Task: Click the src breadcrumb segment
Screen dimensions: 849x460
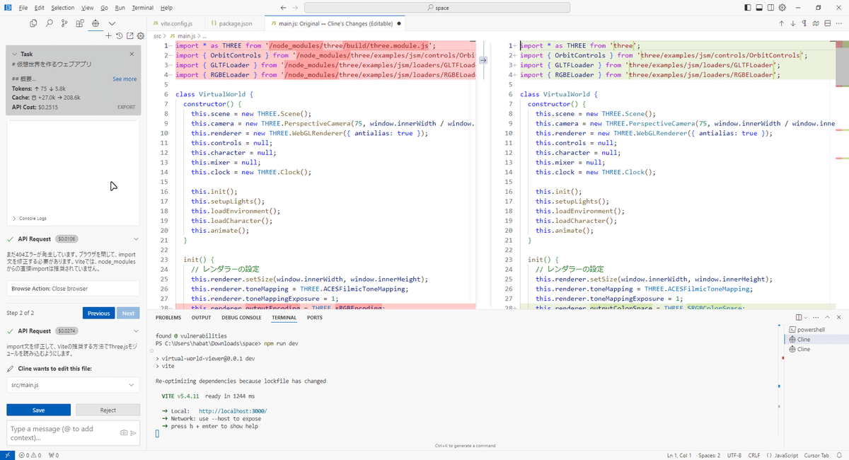Action: 158,35
